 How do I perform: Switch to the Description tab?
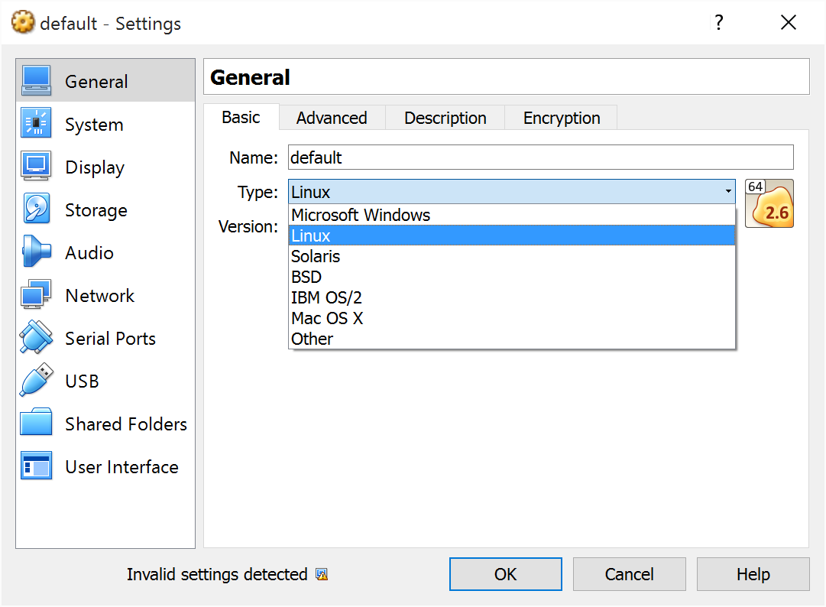(x=445, y=118)
